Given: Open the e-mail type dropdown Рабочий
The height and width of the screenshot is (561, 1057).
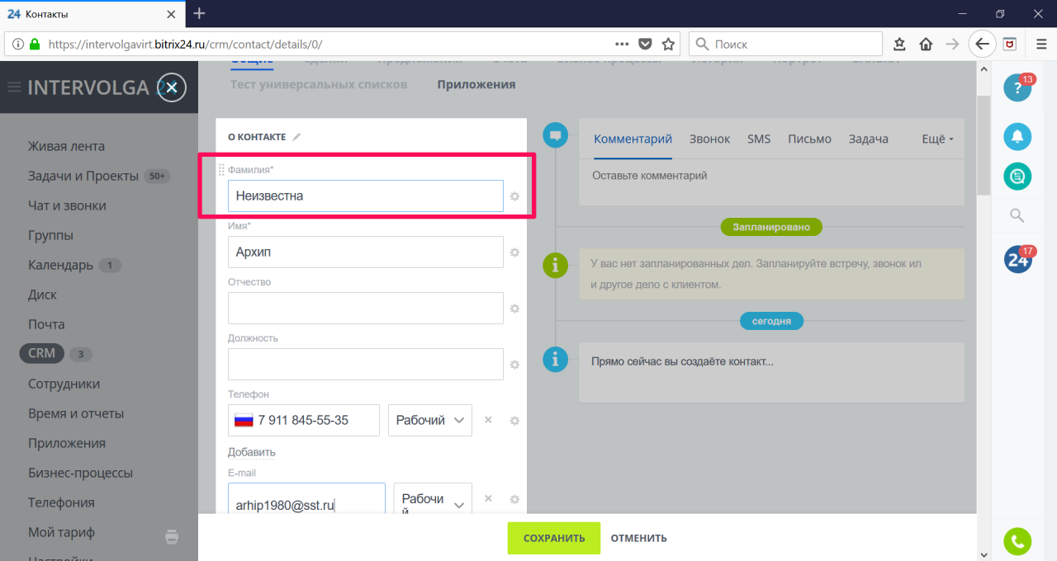Looking at the screenshot, I should click(x=433, y=499).
